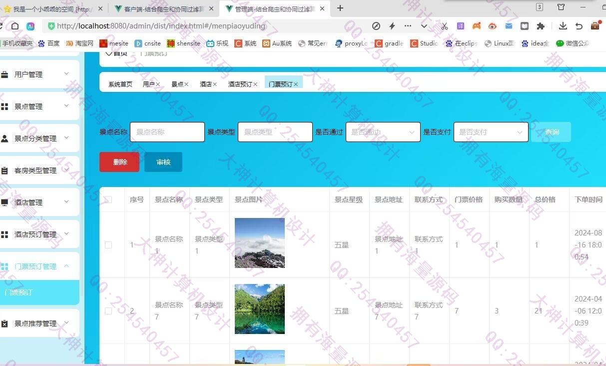Click the 景点类型 search input
Screen dimensions: 606x366
click(x=275, y=132)
